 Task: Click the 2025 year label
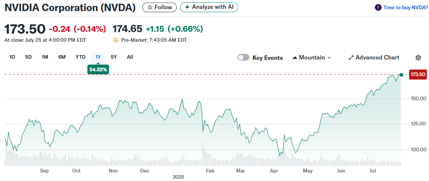pyautogui.click(x=179, y=177)
